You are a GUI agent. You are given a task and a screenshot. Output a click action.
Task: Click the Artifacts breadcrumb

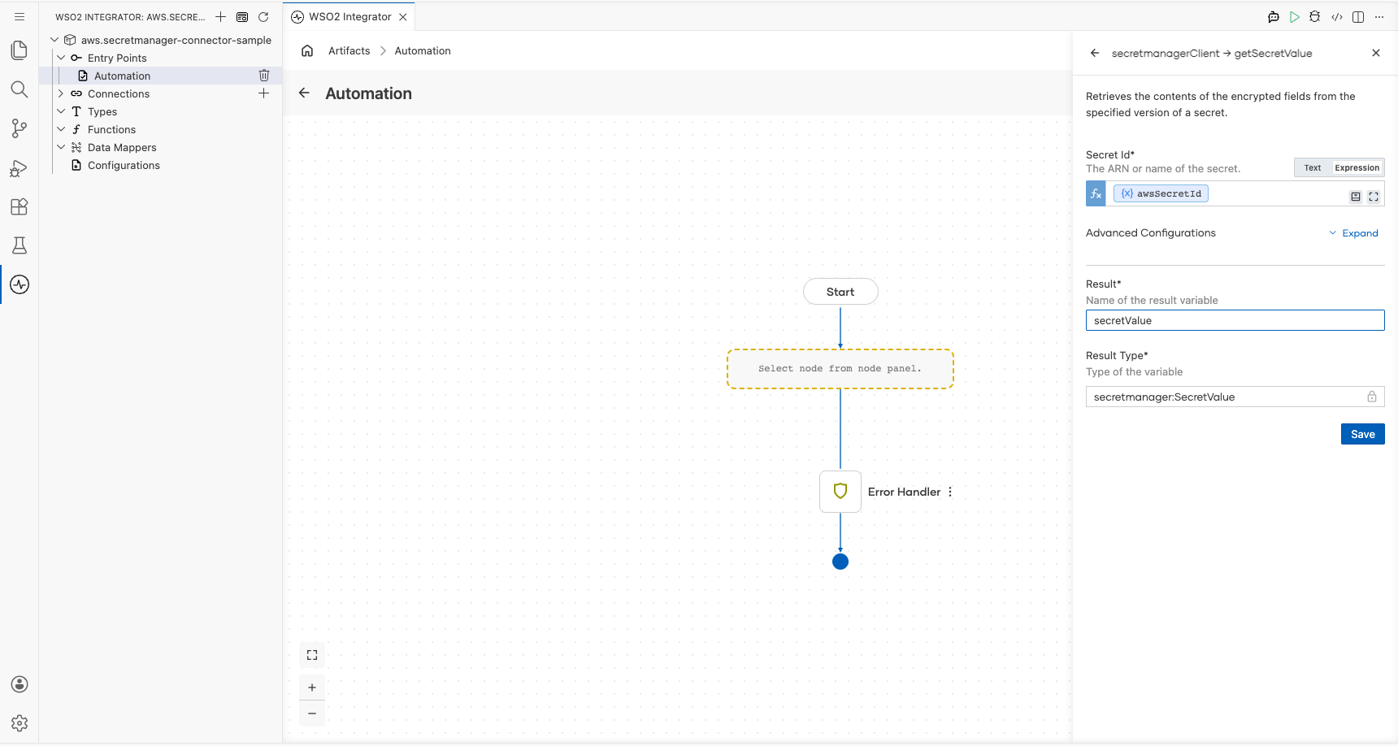pos(349,50)
